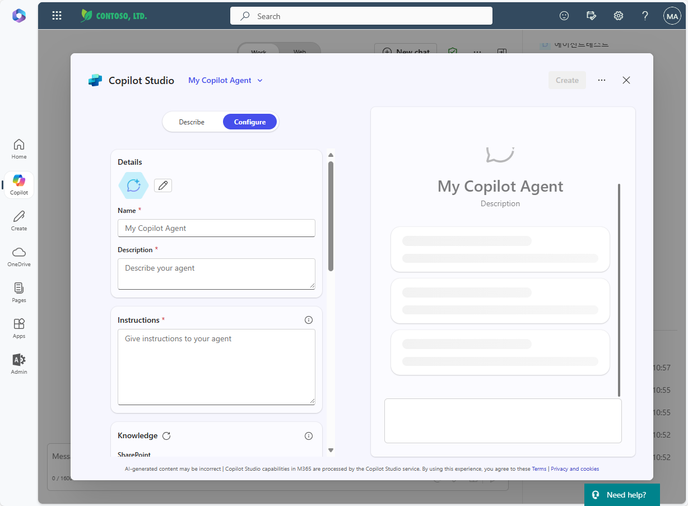Click the Contoso, Ltd. logo
Screen dimensions: 688x506
pos(114,16)
